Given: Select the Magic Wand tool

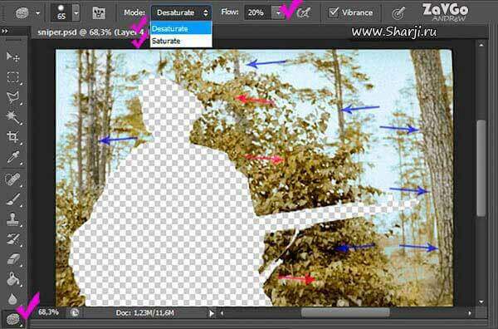Looking at the screenshot, I should click(13, 117).
